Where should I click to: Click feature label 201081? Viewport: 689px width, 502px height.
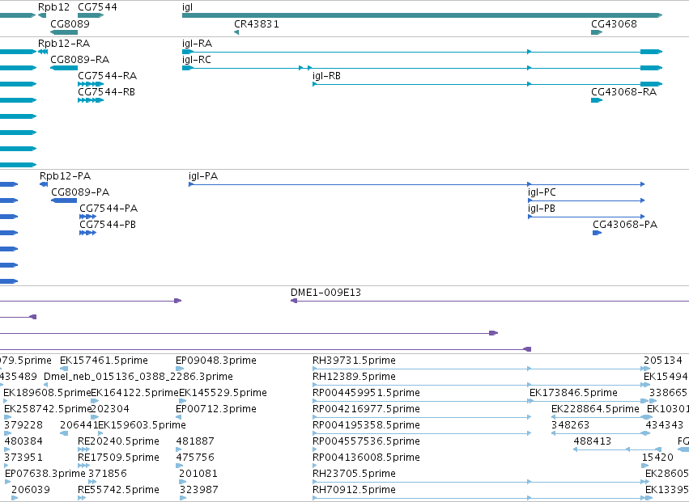point(198,474)
